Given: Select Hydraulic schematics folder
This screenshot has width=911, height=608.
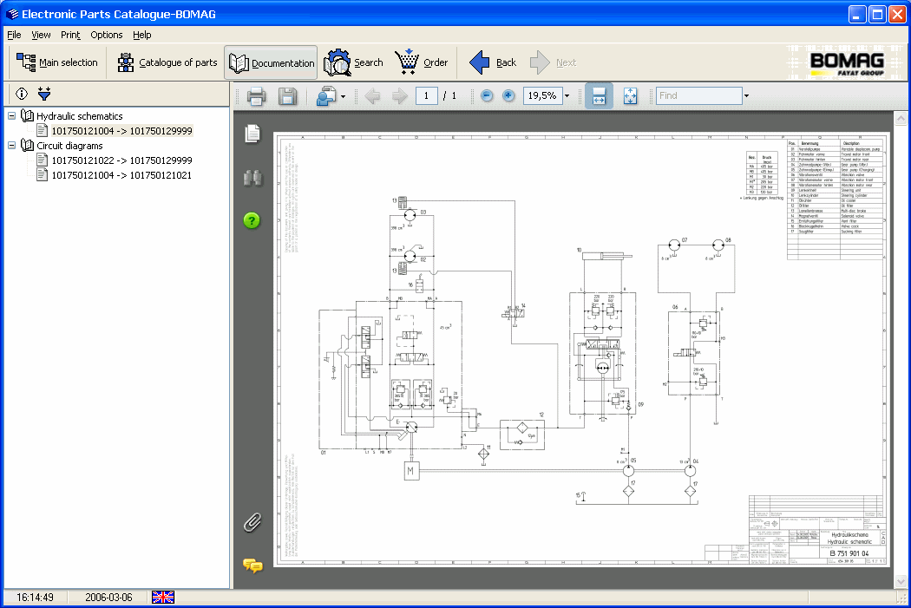Looking at the screenshot, I should point(80,116).
